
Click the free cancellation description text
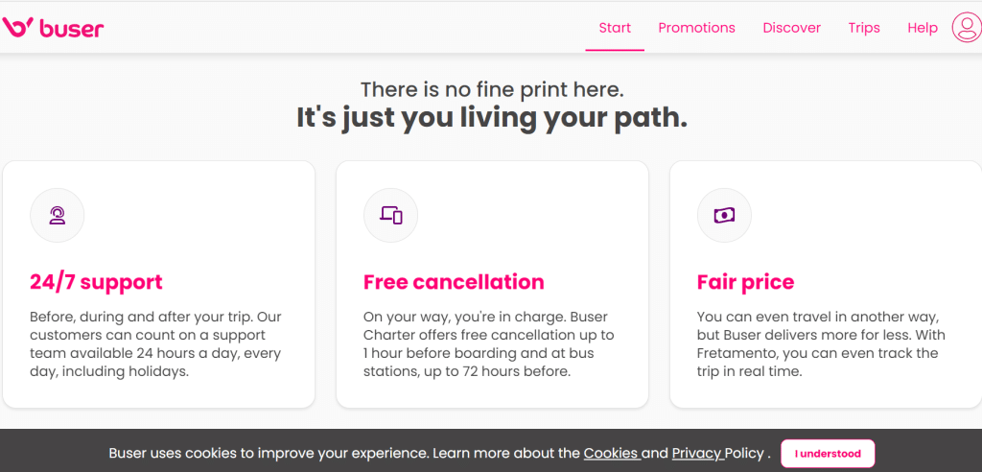pyautogui.click(x=488, y=343)
